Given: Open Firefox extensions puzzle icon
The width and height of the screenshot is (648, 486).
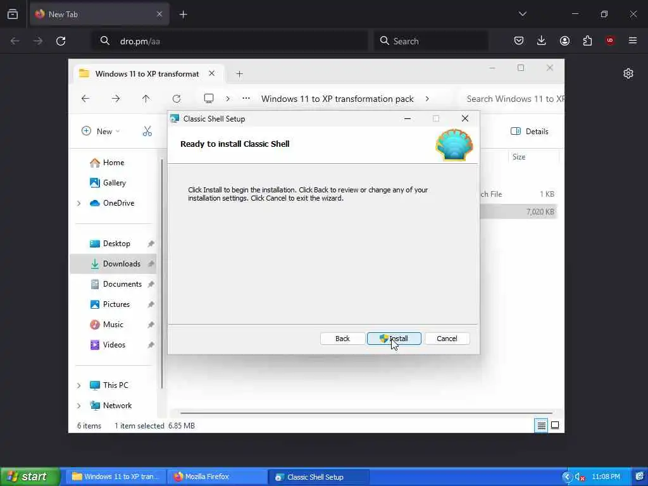Looking at the screenshot, I should pos(587,40).
